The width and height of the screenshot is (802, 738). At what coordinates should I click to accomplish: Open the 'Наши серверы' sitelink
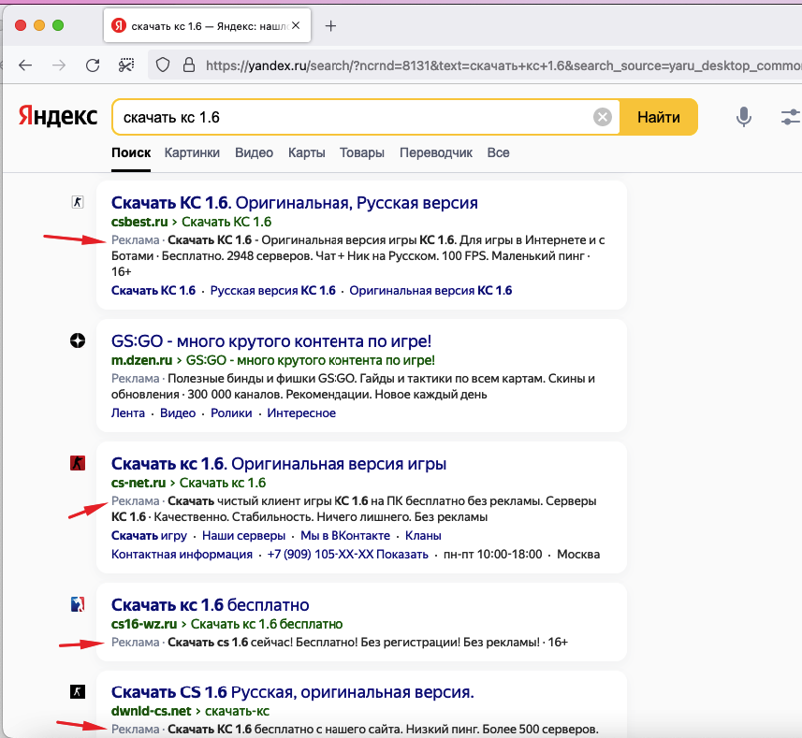[243, 536]
